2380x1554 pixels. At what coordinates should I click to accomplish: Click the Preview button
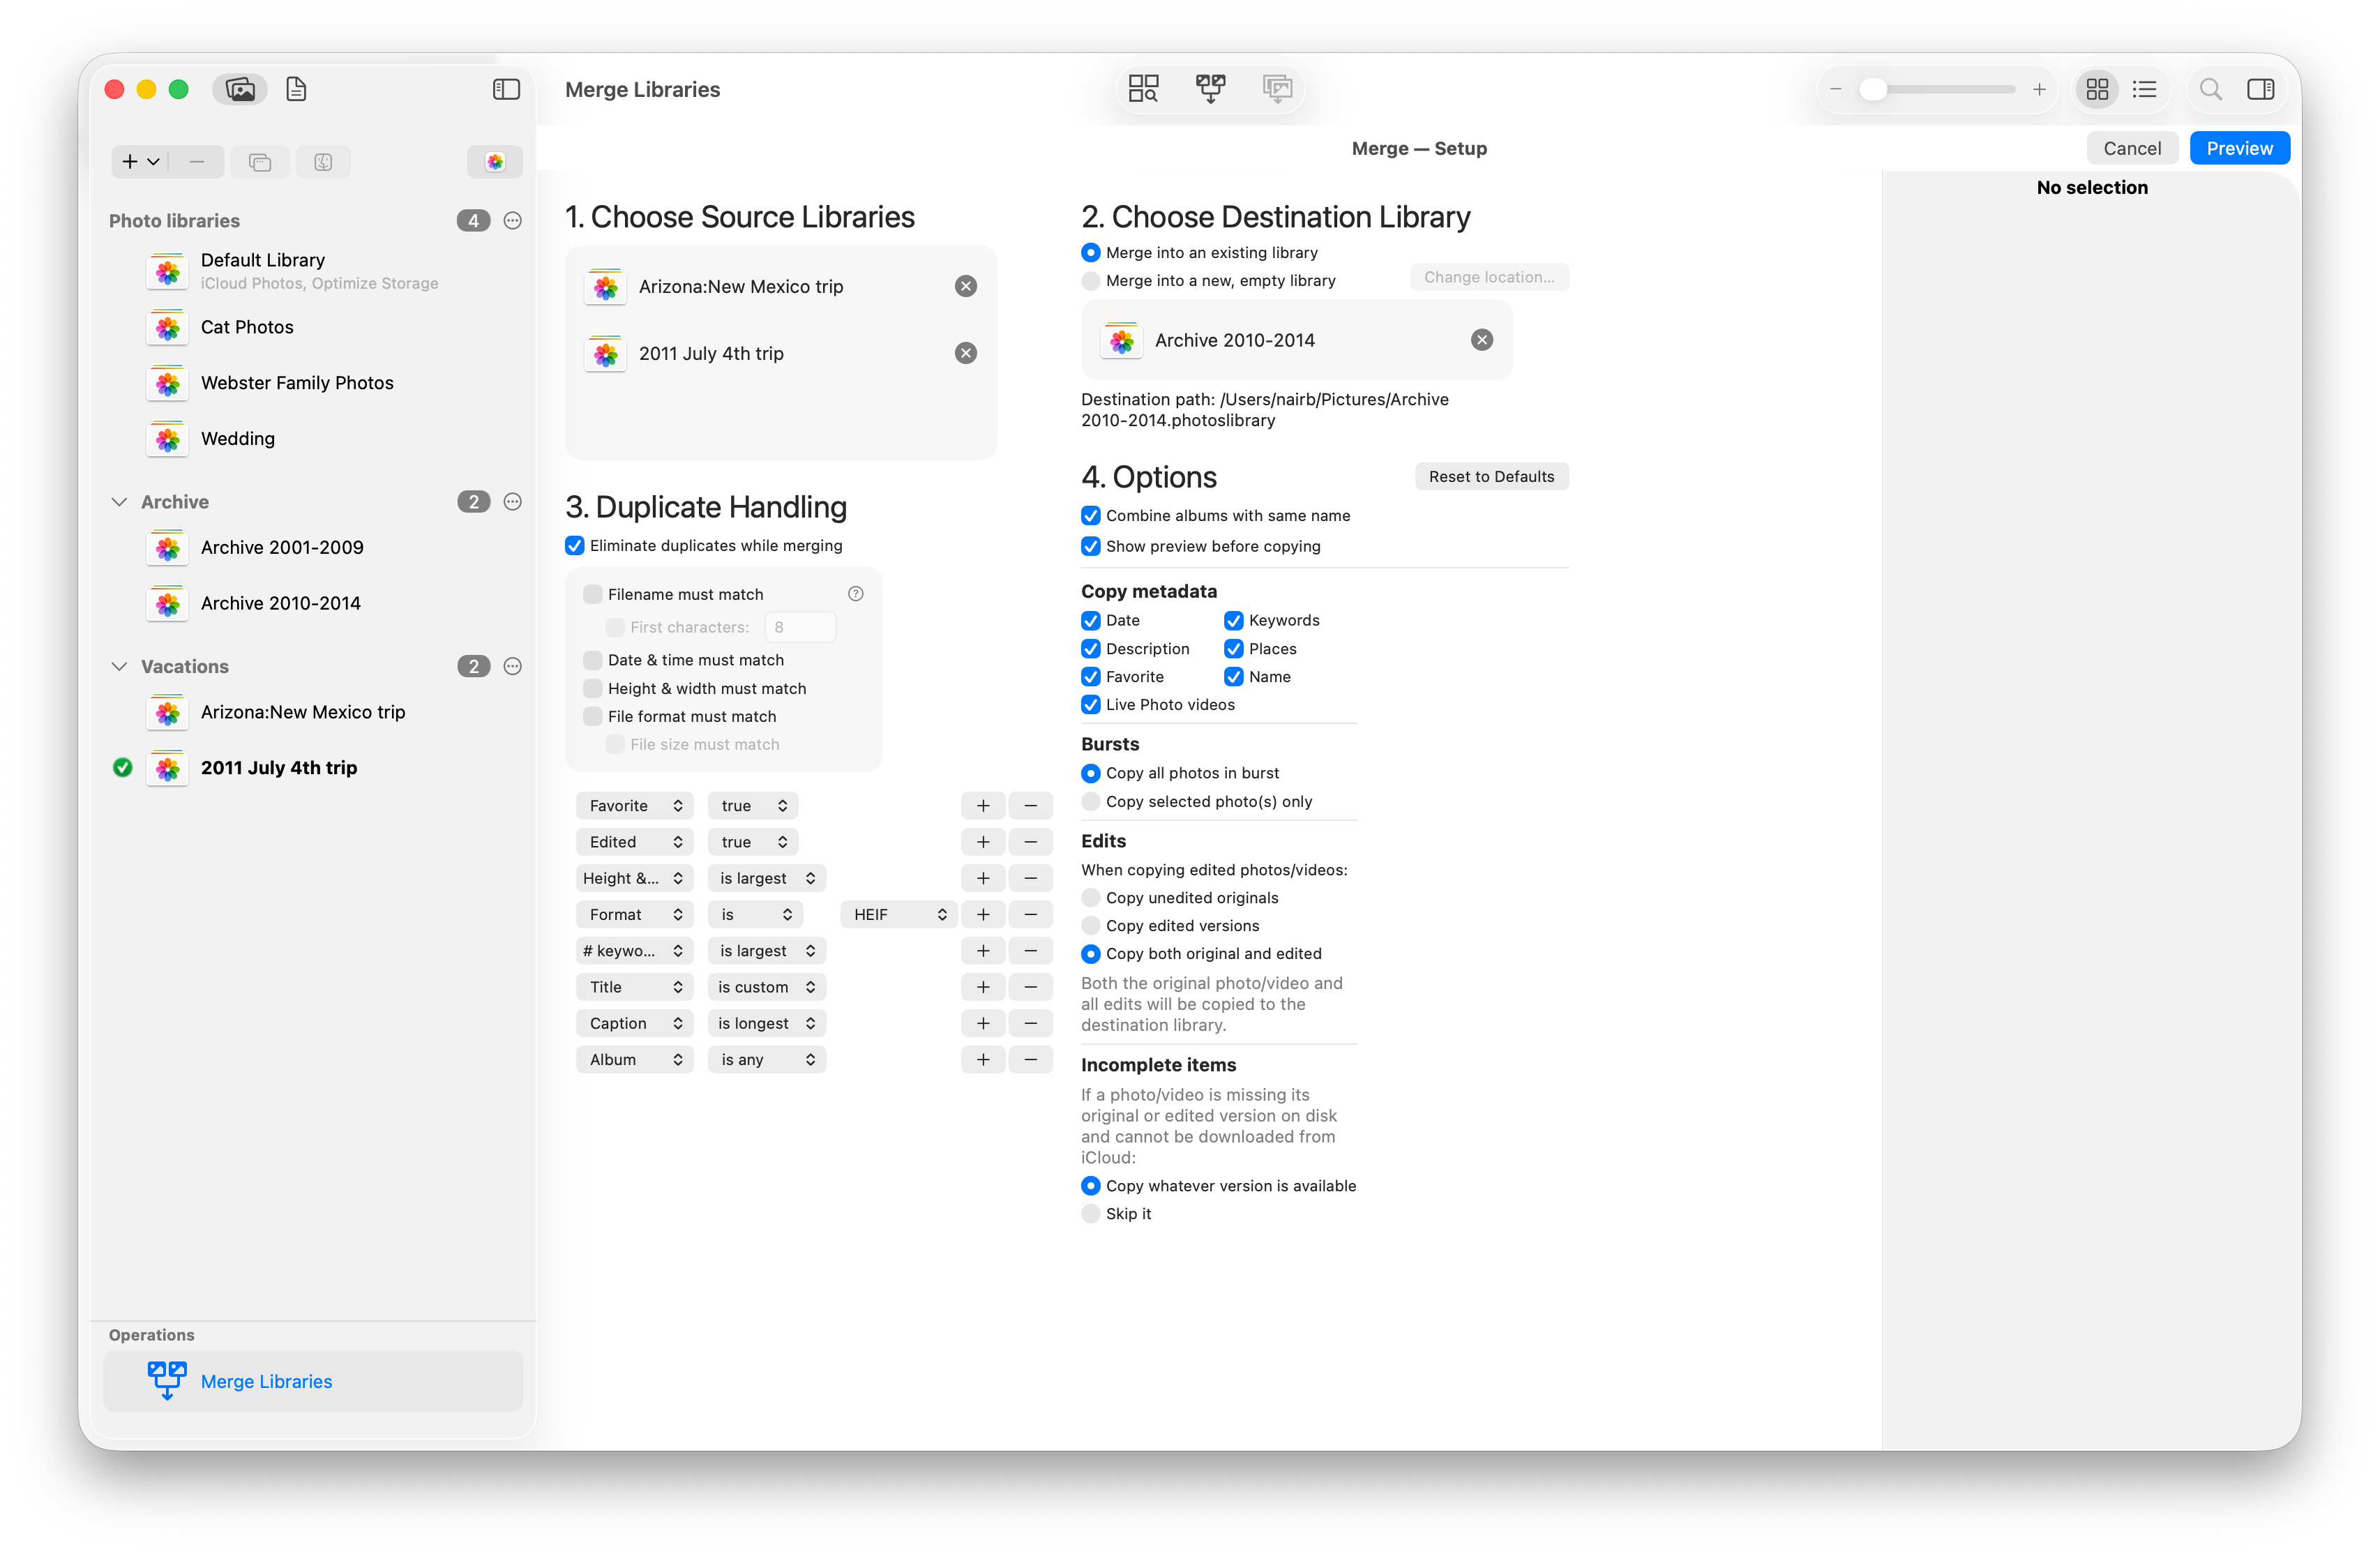tap(2239, 149)
